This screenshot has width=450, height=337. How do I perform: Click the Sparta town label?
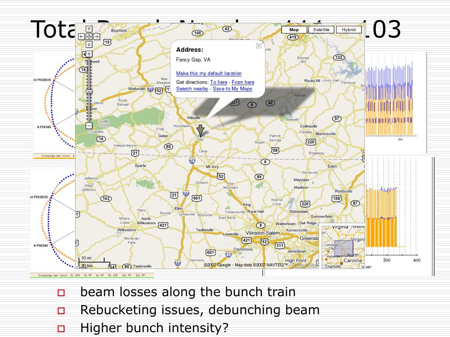click(x=140, y=165)
